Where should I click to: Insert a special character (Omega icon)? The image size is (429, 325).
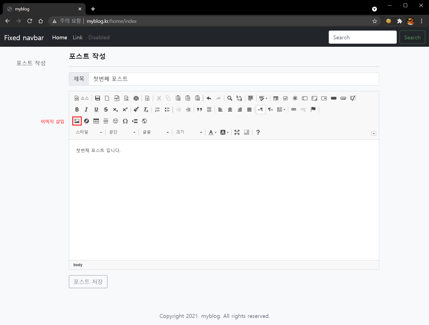pyautogui.click(x=125, y=121)
